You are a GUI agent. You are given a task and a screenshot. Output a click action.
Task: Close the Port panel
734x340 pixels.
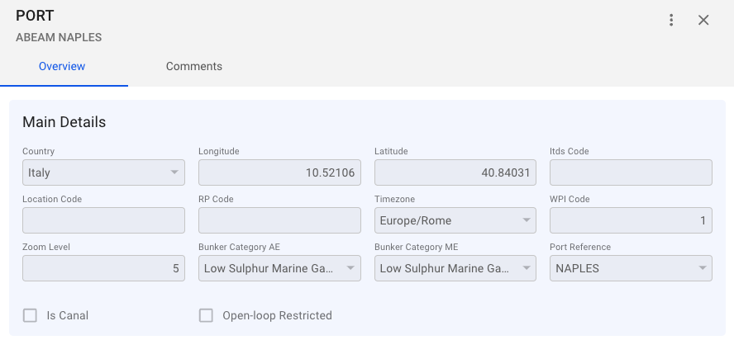coord(703,20)
